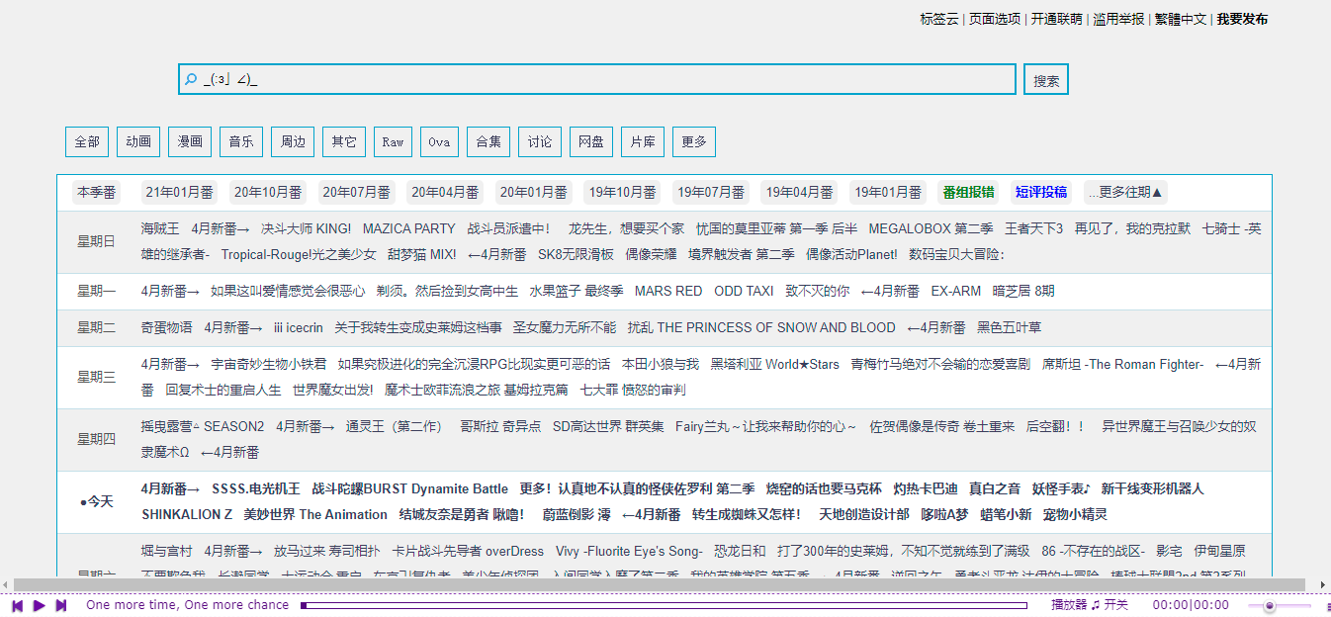This screenshot has height=617, width=1331.
Task: Select the 全部 category
Action: click(x=87, y=141)
